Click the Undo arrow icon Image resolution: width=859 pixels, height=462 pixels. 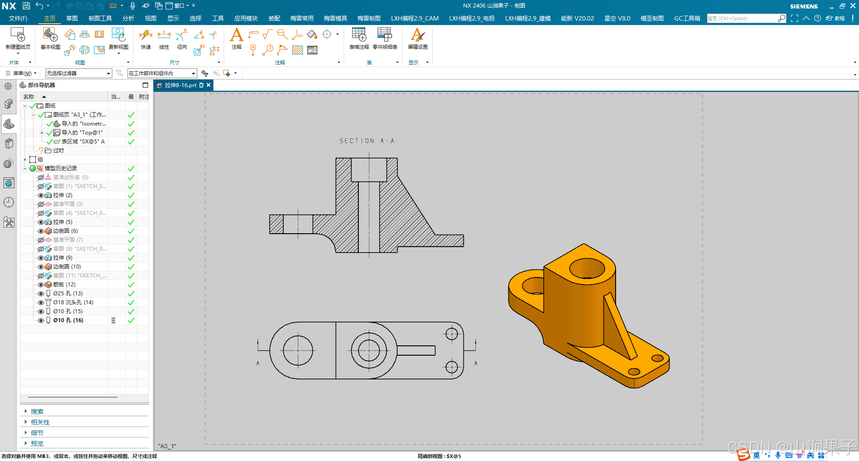click(x=39, y=6)
